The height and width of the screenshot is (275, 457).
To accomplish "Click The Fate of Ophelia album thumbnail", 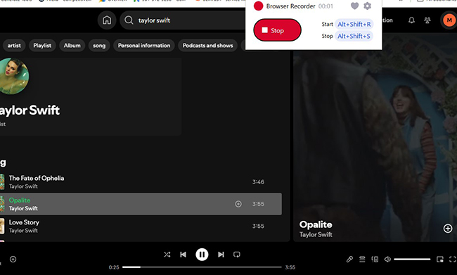I will [x=2, y=181].
